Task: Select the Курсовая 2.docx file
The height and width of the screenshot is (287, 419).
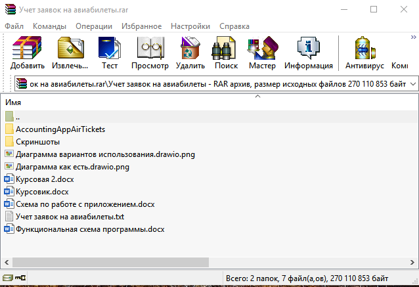Action: click(43, 179)
